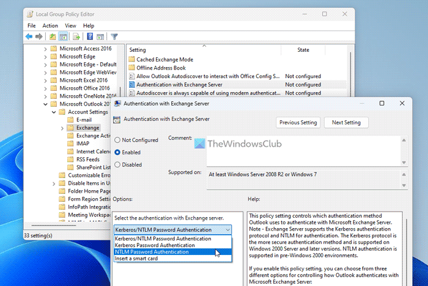The width and height of the screenshot is (428, 286).
Task: Select the Not Configured radio button
Action: tap(117, 140)
